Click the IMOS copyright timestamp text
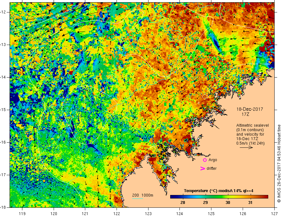The image size is (281, 217). point(279,163)
